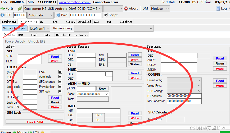This screenshot has width=230, height=133.
Task: Click the pESN input field
Action: coord(86,89)
